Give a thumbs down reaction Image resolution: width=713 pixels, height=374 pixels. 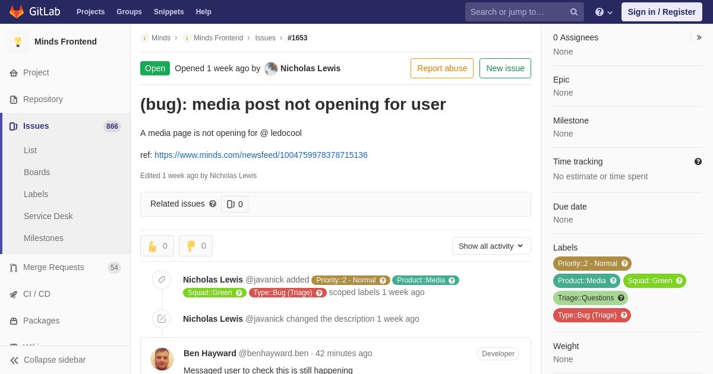[195, 246]
